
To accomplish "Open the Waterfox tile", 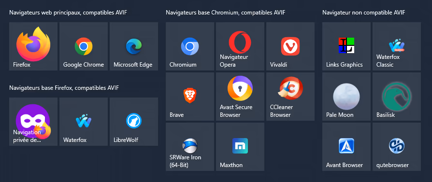I will pos(84,122).
